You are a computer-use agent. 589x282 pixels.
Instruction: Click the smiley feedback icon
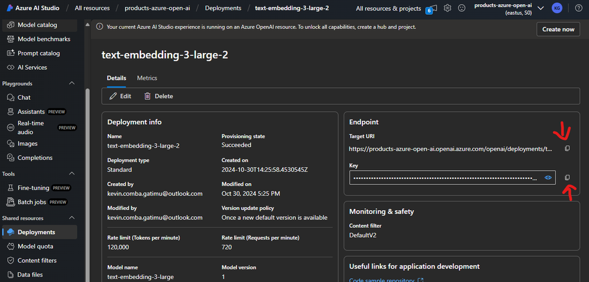(x=462, y=8)
